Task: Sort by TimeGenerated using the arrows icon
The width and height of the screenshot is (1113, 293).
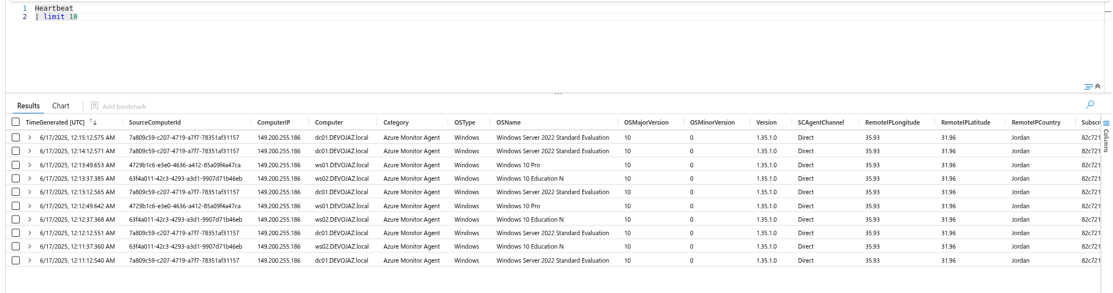Action: click(93, 122)
